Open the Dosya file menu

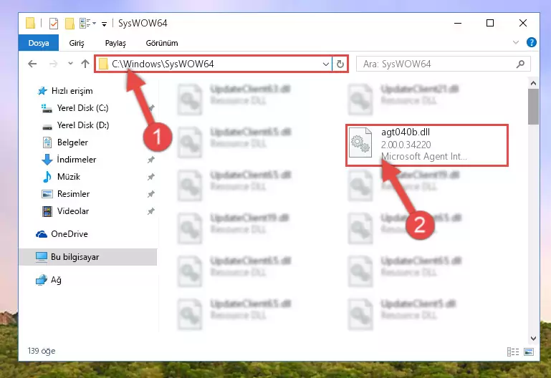point(38,43)
